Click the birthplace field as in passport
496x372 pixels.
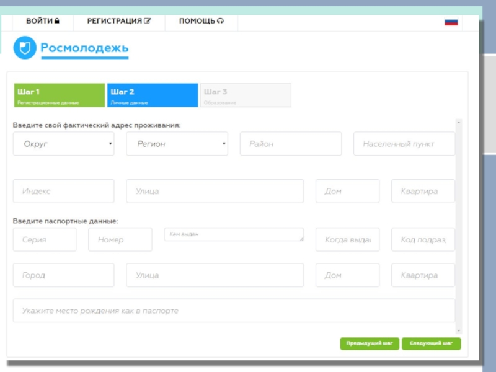tap(233, 311)
